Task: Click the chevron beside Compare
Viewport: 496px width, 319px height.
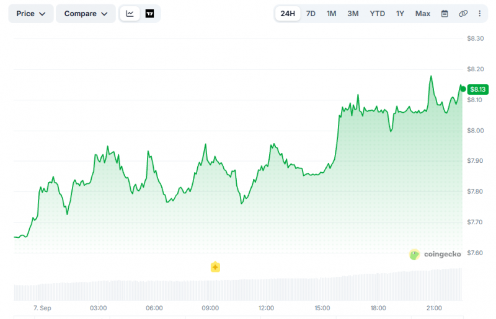Action: pos(104,14)
